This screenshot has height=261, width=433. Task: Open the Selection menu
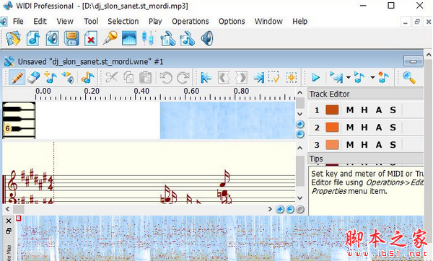point(123,21)
